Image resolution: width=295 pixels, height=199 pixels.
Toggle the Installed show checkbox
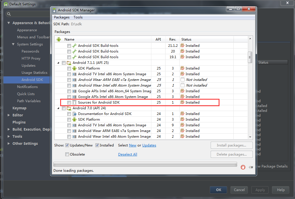[97, 145]
